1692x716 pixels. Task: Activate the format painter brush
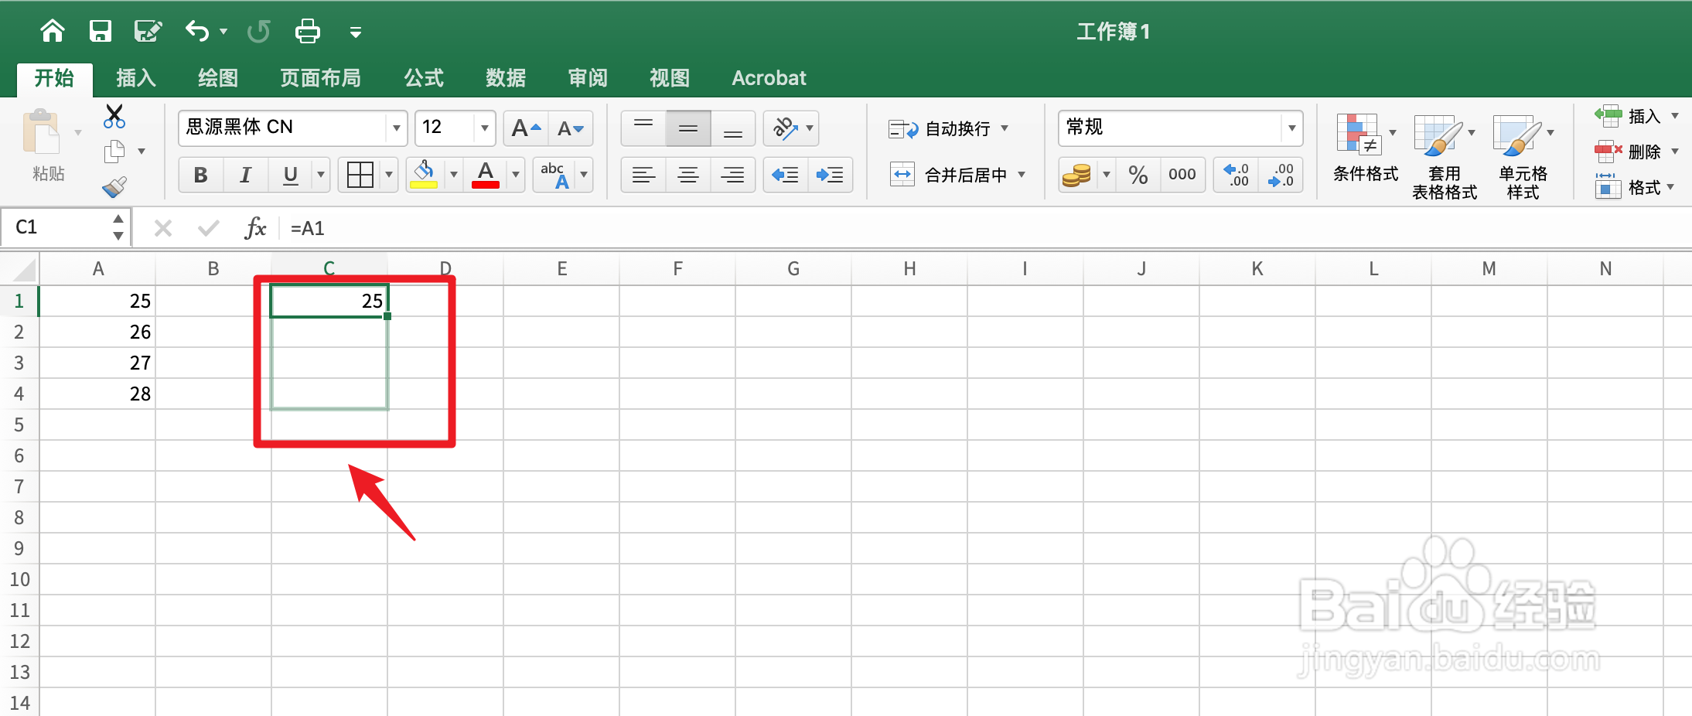(114, 187)
